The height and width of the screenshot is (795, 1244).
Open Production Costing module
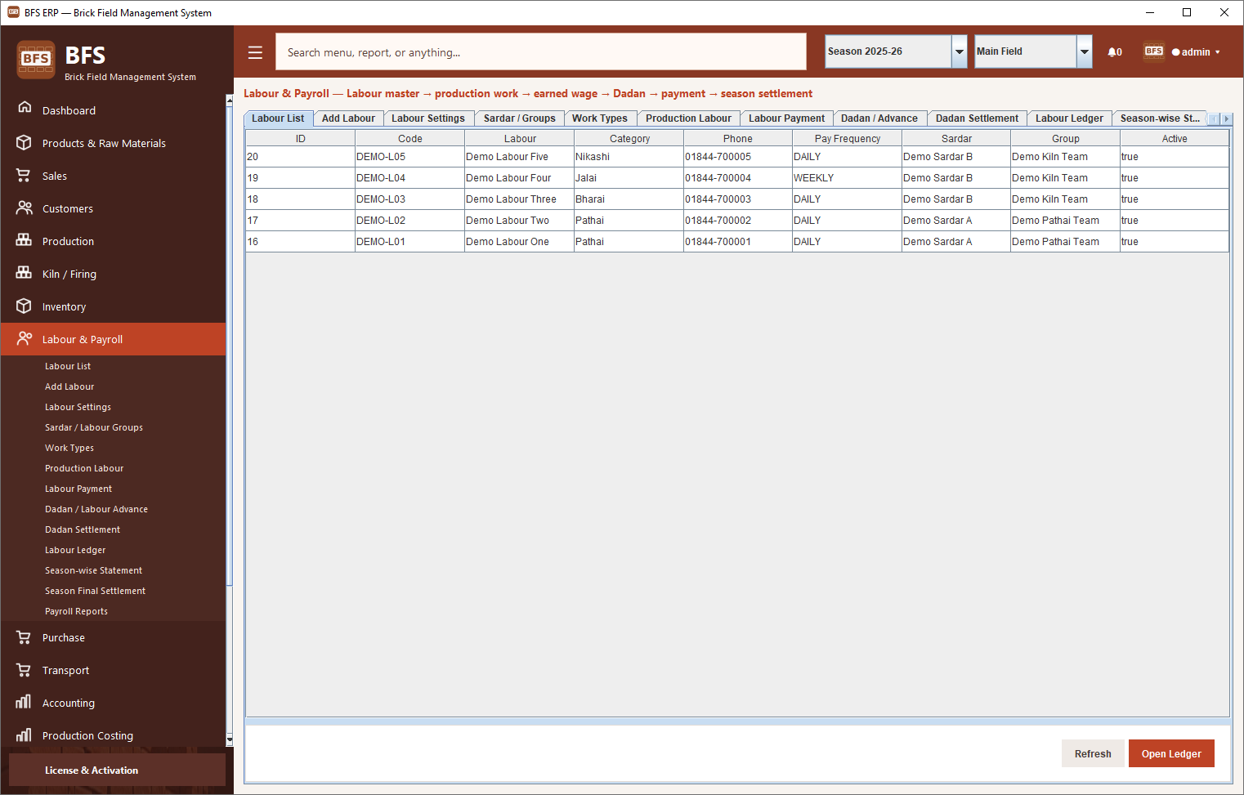tap(113, 735)
